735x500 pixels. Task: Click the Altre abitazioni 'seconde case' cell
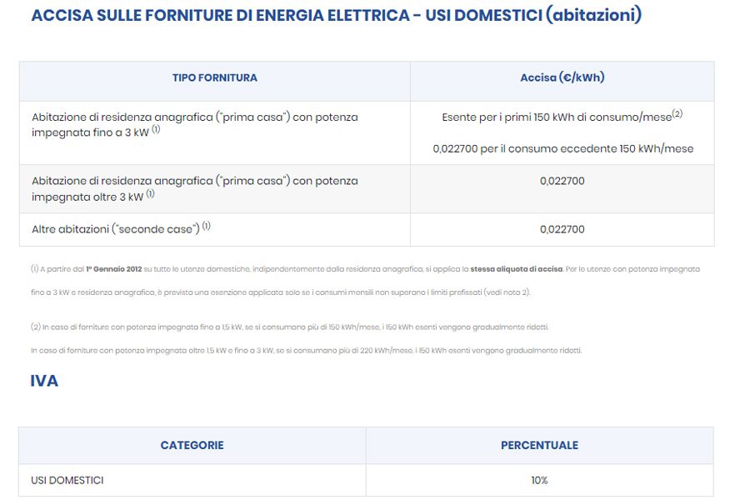[x=115, y=229]
